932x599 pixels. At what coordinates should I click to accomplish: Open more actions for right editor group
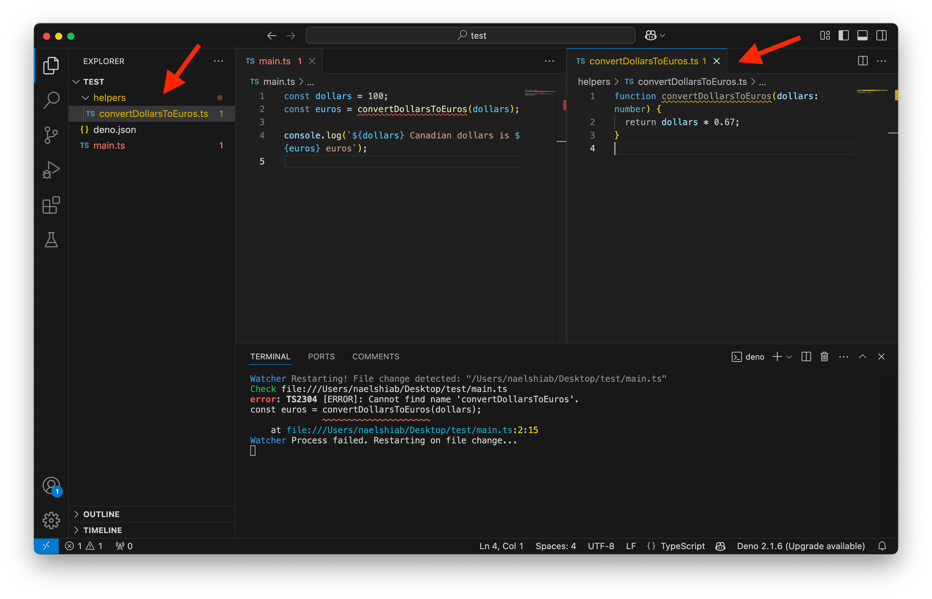pyautogui.click(x=881, y=61)
